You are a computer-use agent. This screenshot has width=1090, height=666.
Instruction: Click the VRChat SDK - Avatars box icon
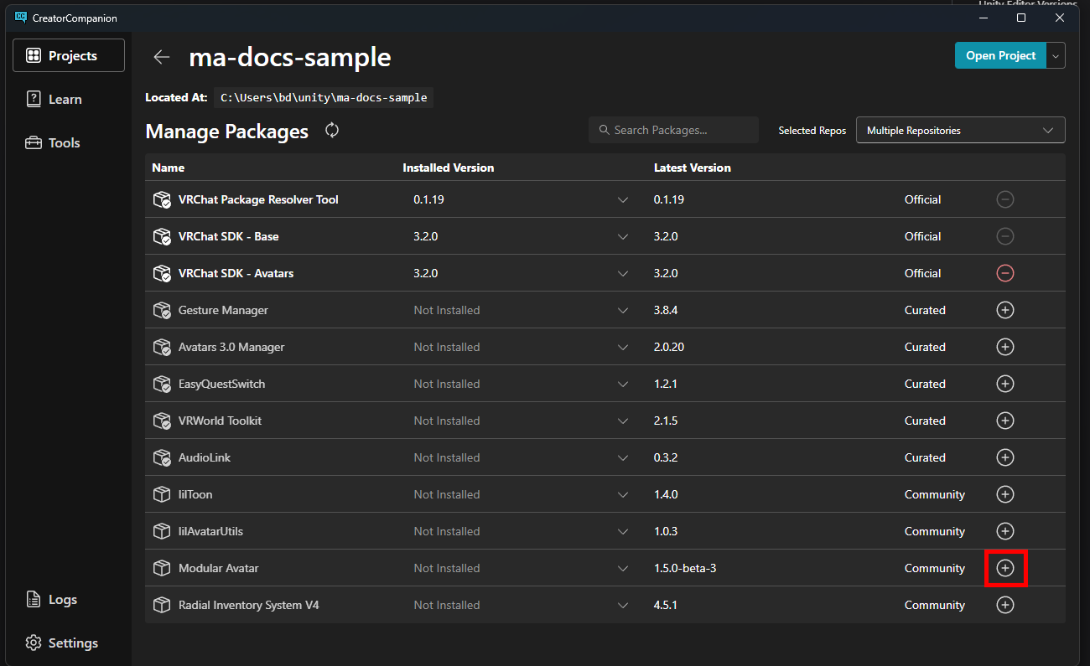[162, 273]
